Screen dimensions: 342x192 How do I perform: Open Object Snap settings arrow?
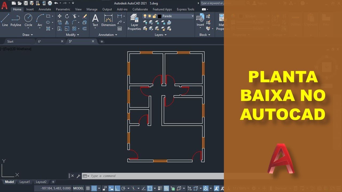coord(154,188)
